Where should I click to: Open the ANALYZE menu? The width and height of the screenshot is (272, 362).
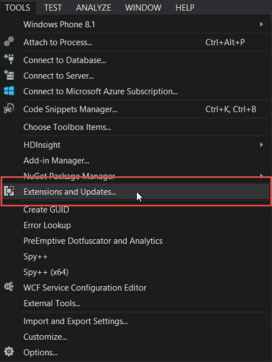tap(93, 8)
